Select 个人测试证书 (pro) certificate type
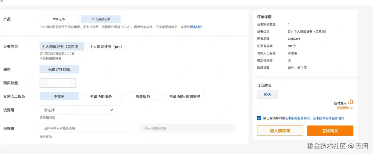The height and width of the screenshot is (154, 373). [106, 46]
